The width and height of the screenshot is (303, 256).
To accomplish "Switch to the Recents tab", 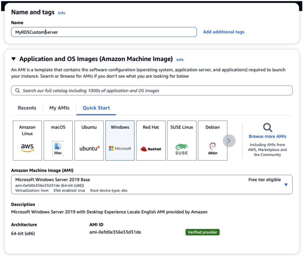I will (x=27, y=108).
